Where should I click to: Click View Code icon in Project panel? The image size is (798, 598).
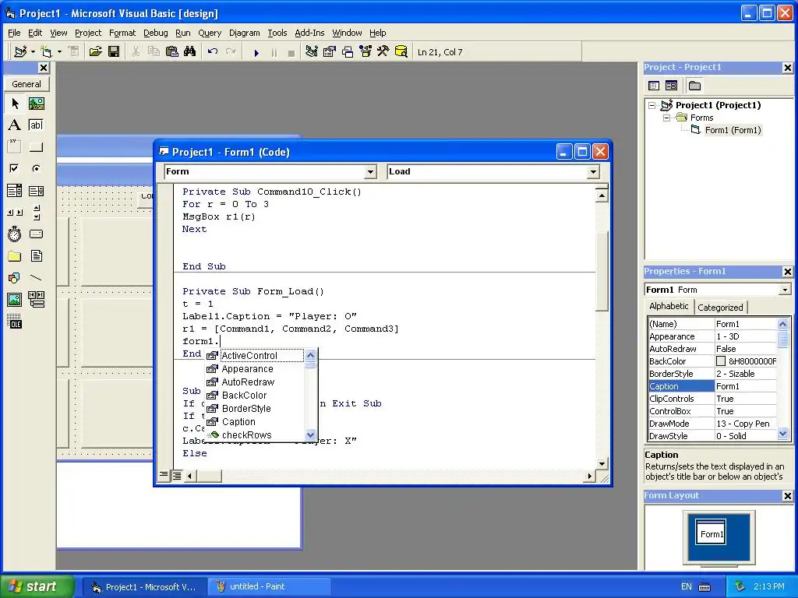[654, 86]
